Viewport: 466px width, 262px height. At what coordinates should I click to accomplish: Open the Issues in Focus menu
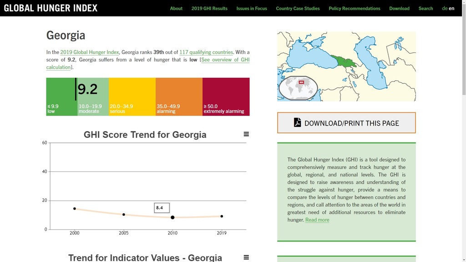click(251, 8)
